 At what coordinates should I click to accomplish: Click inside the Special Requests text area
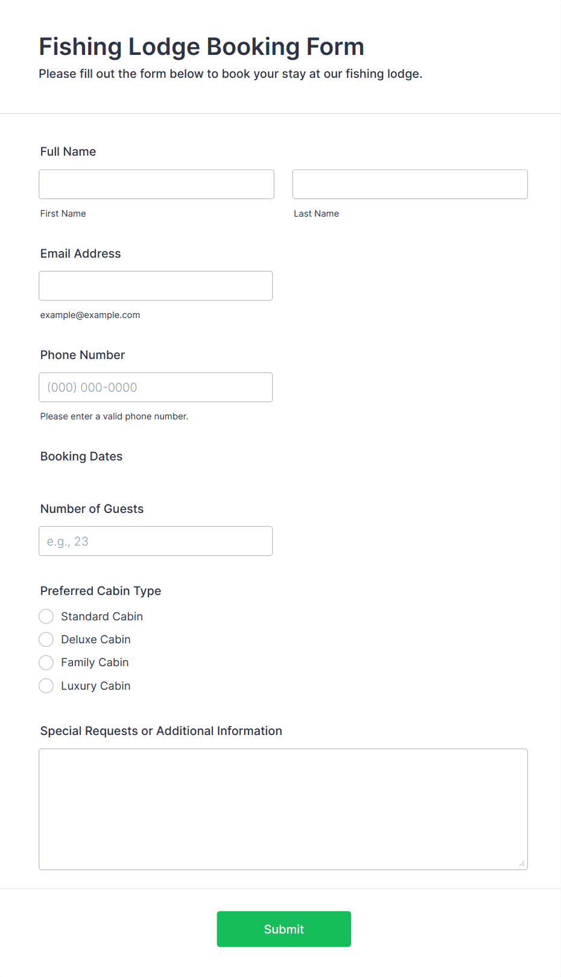[x=284, y=809]
